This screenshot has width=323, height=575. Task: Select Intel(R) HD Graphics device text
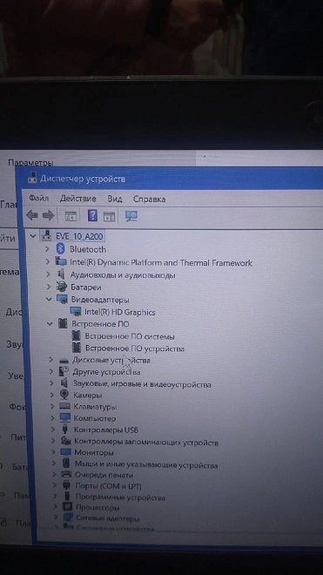[120, 313]
